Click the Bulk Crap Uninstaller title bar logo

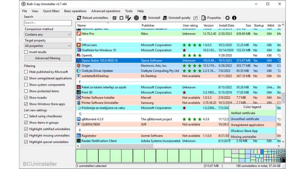coord(23,4)
